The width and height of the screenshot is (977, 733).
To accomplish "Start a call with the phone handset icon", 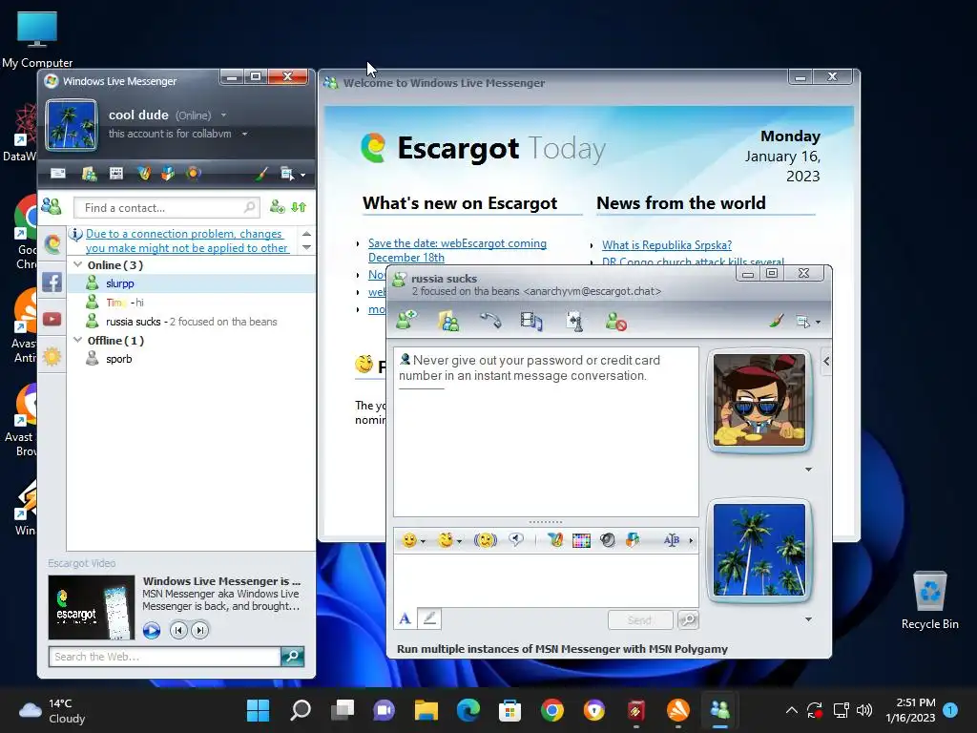I will coord(490,321).
